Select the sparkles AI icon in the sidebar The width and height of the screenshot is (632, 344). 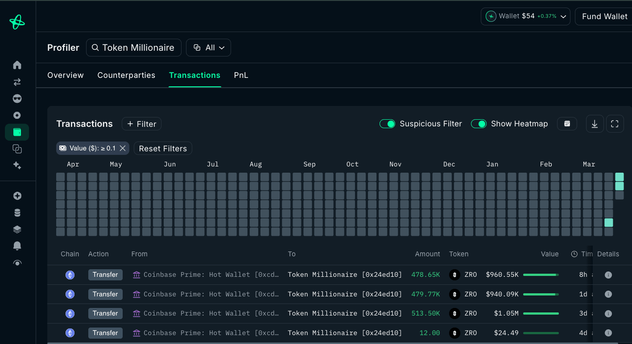17,165
